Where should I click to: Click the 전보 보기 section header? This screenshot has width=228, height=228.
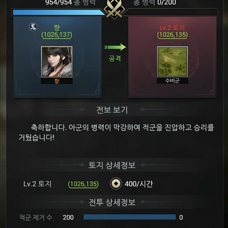click(112, 110)
